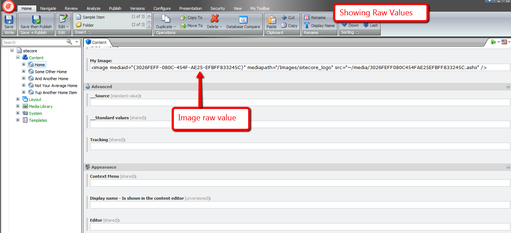Insert a Sample Item

point(93,17)
